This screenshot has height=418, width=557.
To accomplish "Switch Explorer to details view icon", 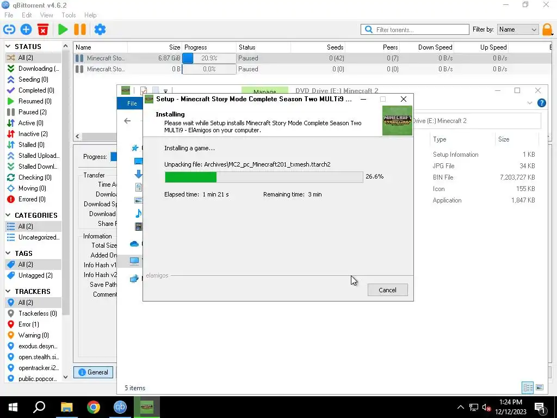I will pyautogui.click(x=528, y=388).
